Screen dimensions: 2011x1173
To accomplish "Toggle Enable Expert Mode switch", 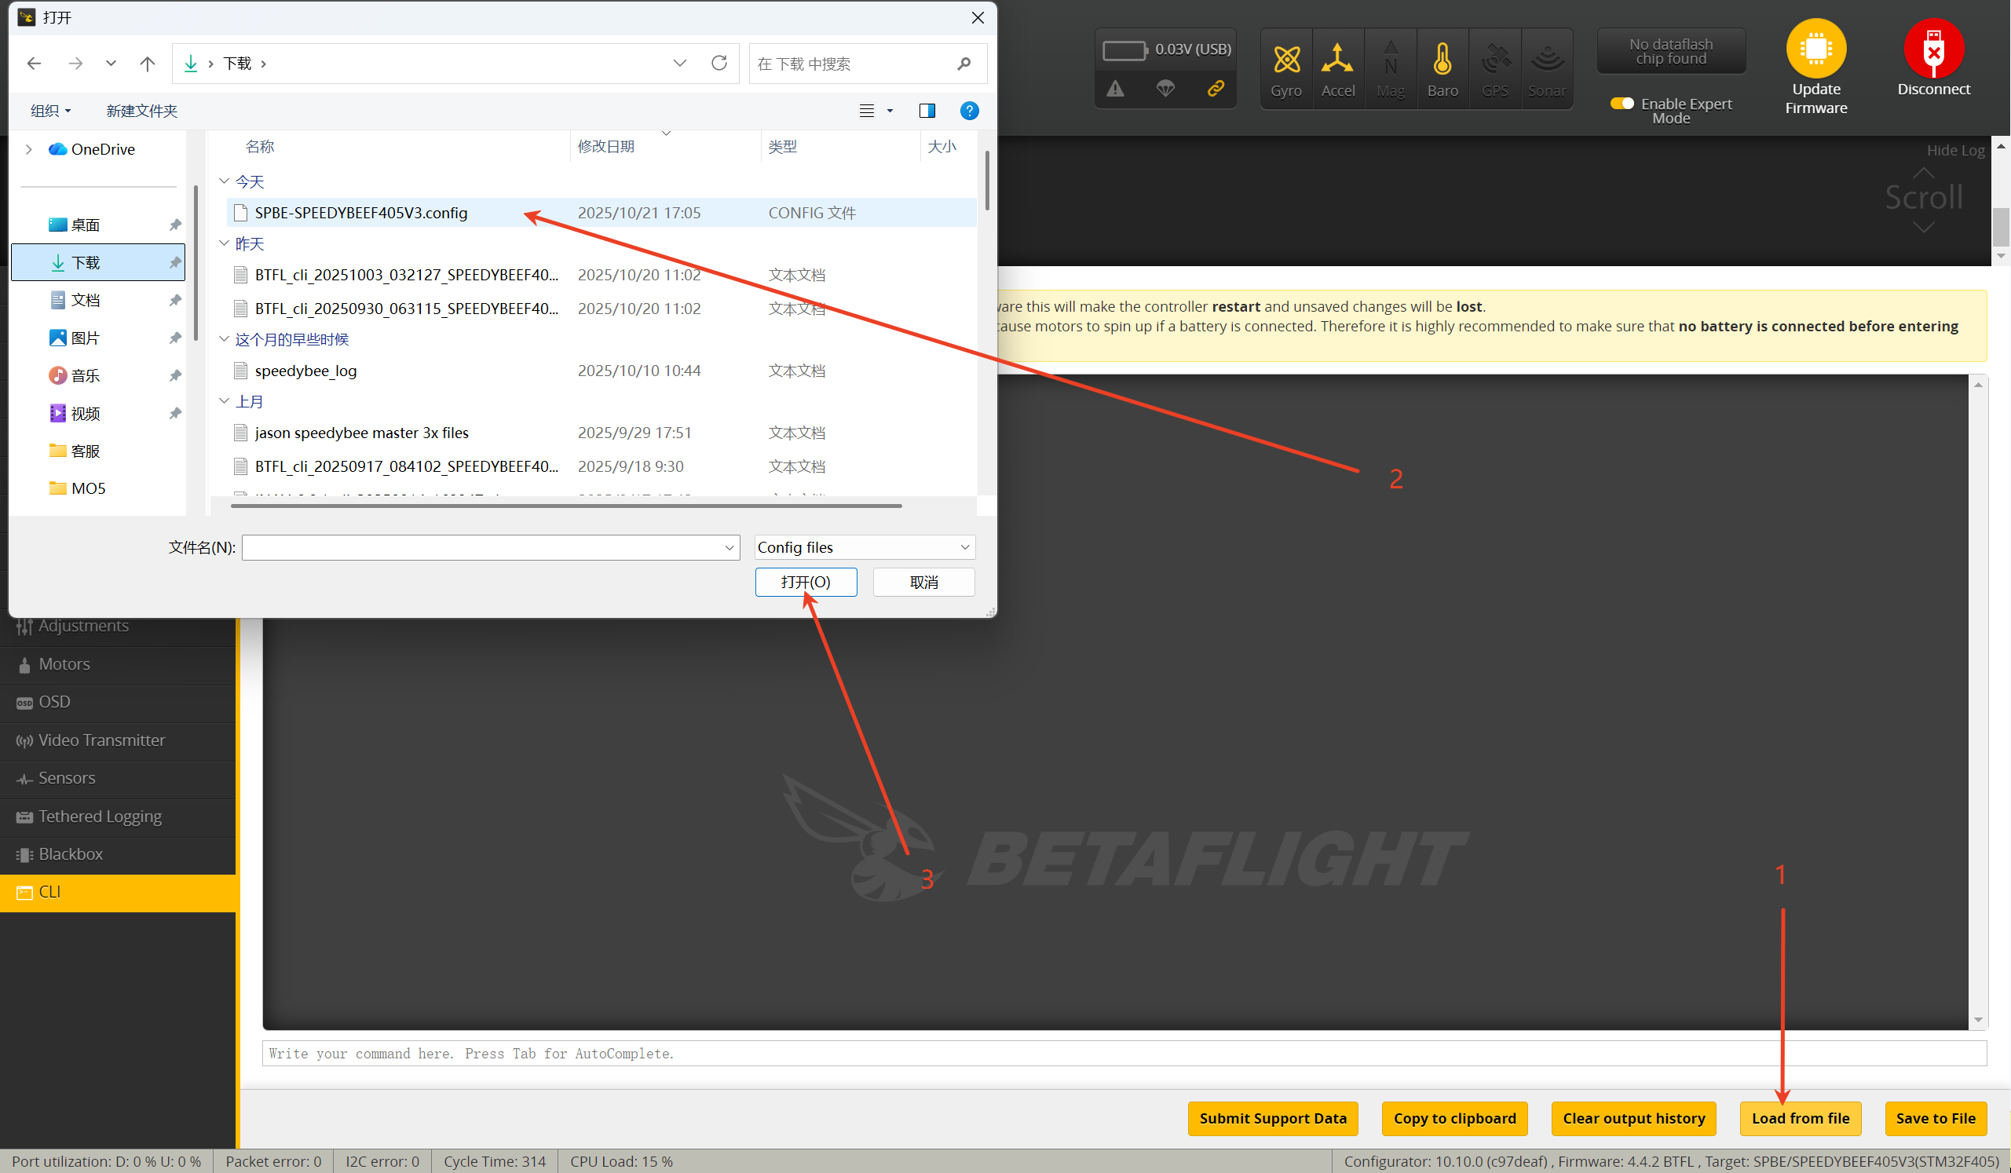I will tap(1621, 104).
